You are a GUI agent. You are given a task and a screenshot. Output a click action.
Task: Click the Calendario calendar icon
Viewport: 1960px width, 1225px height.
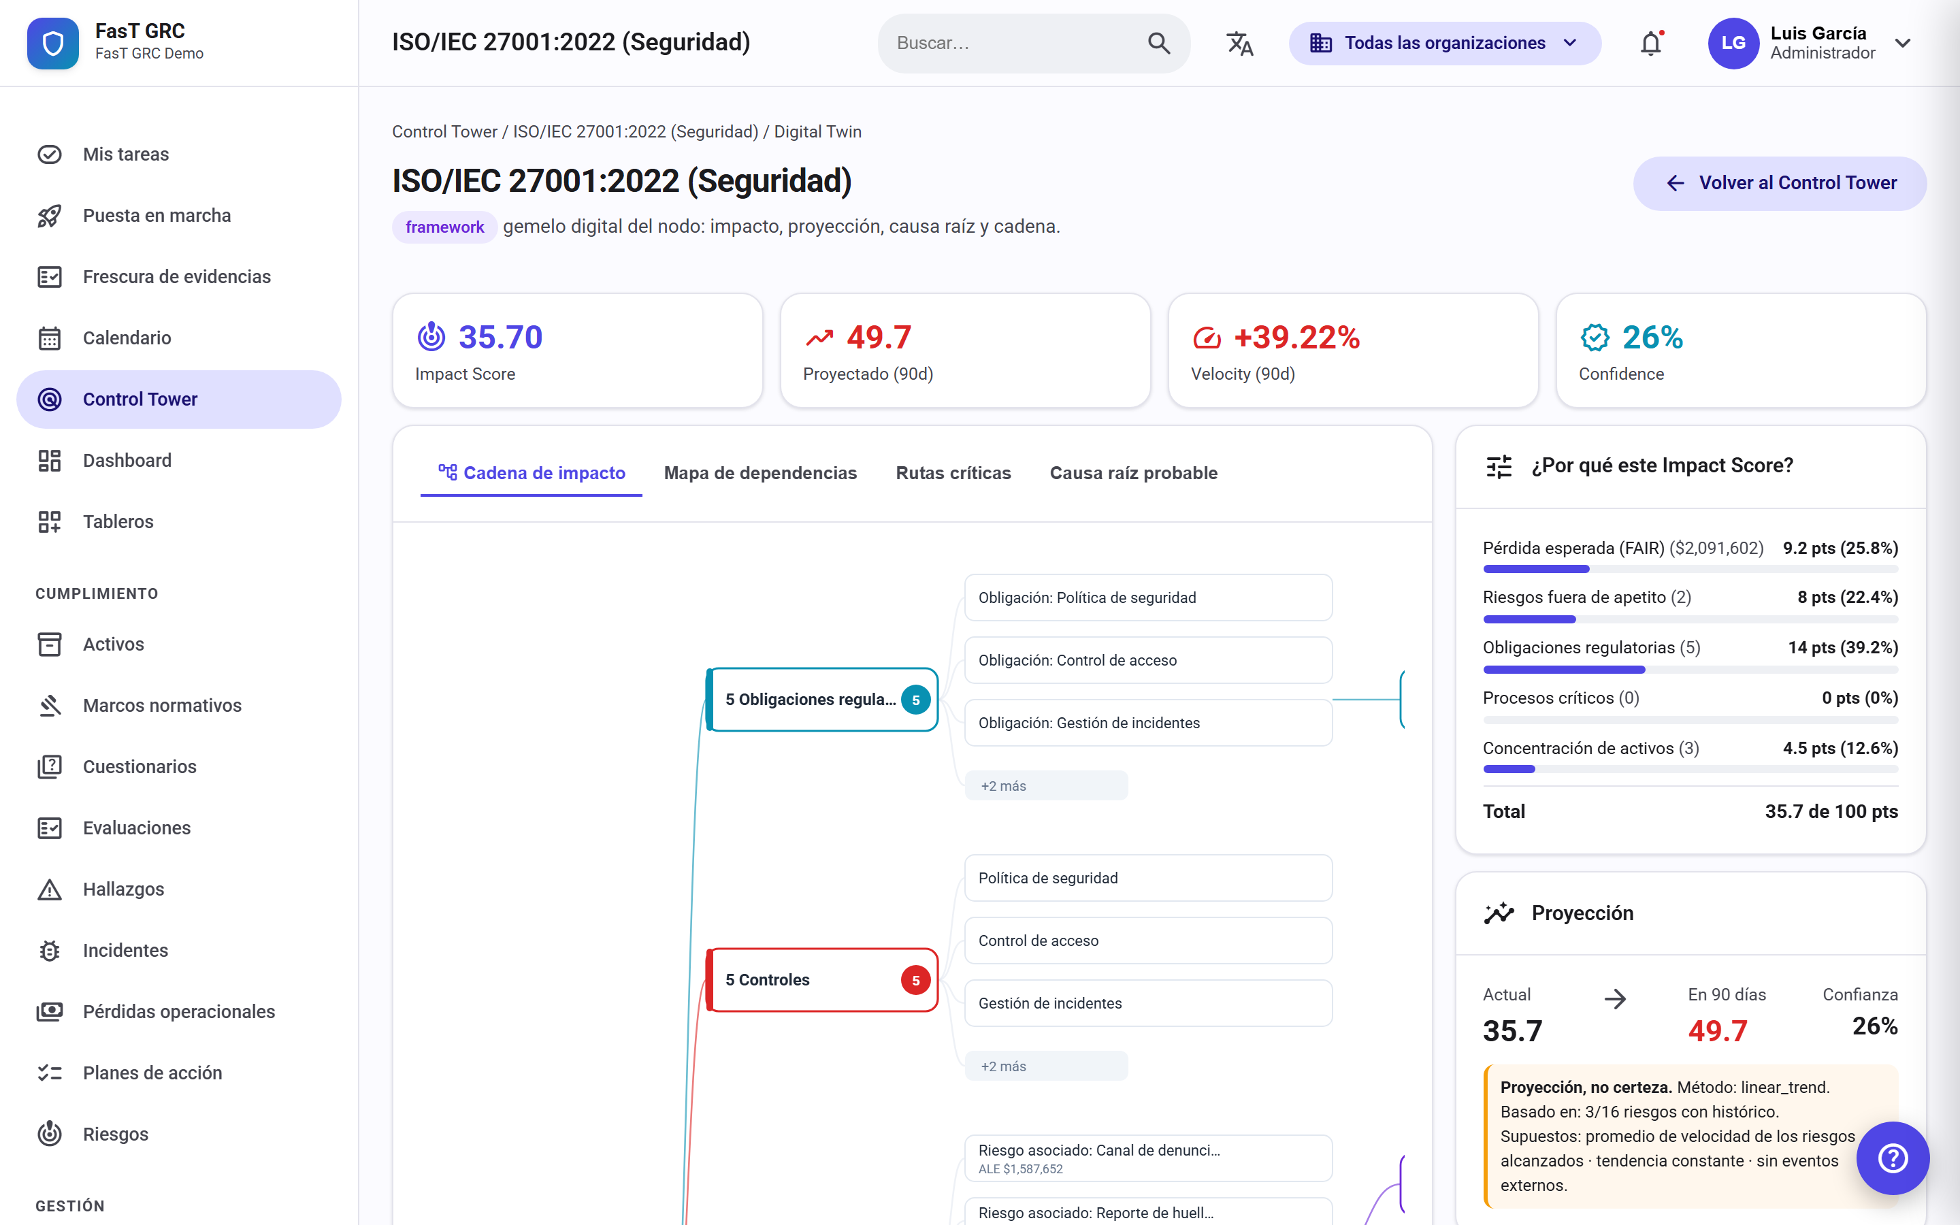50,338
